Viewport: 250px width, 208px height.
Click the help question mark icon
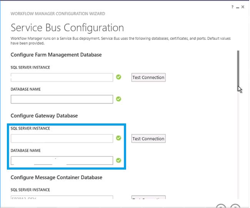coord(233,7)
